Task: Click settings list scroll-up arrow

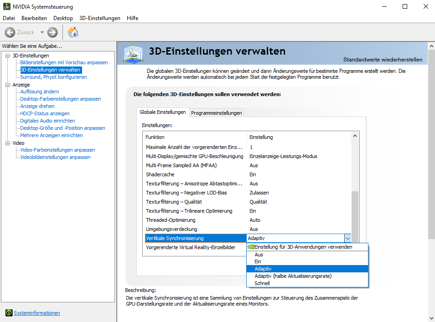Action: pos(355,136)
